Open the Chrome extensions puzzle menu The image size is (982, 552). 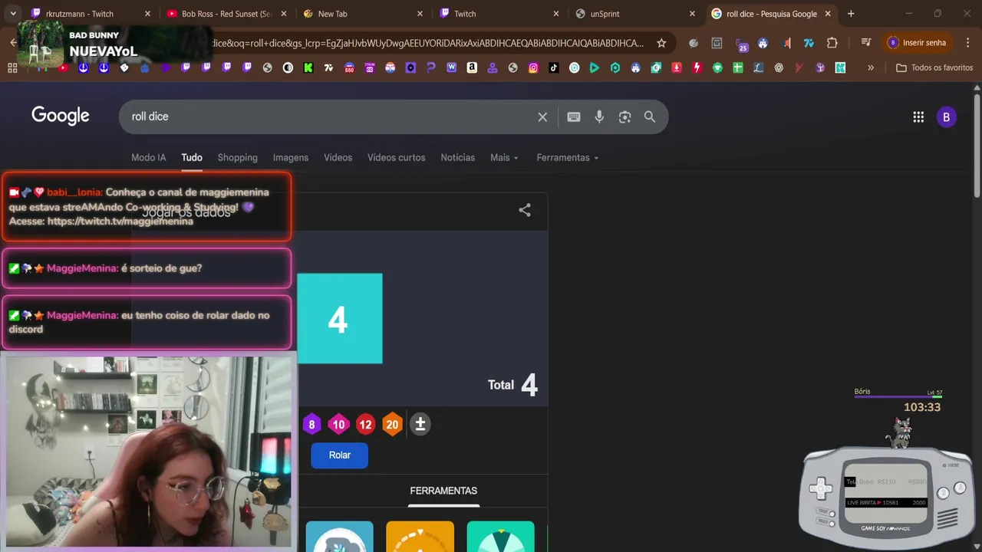[832, 43]
